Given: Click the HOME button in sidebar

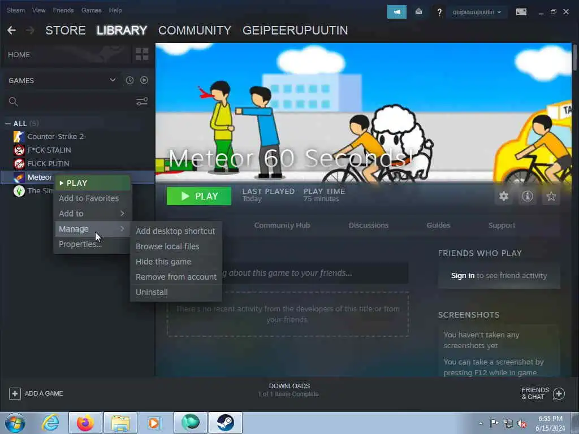Looking at the screenshot, I should click(66, 55).
